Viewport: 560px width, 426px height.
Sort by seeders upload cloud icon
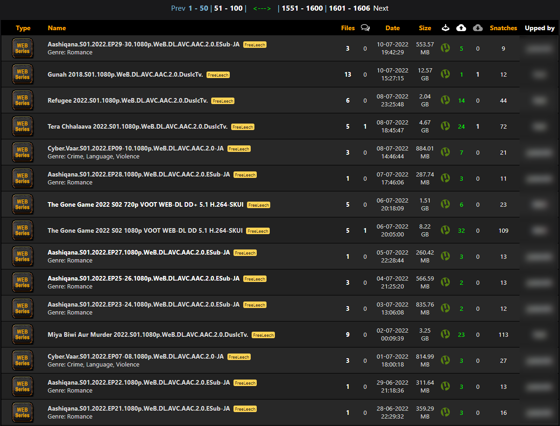point(461,28)
